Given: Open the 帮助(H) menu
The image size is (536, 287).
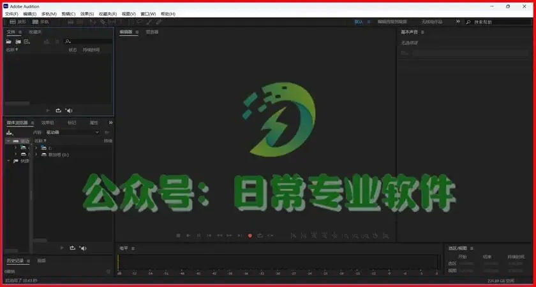Looking at the screenshot, I should click(x=168, y=14).
